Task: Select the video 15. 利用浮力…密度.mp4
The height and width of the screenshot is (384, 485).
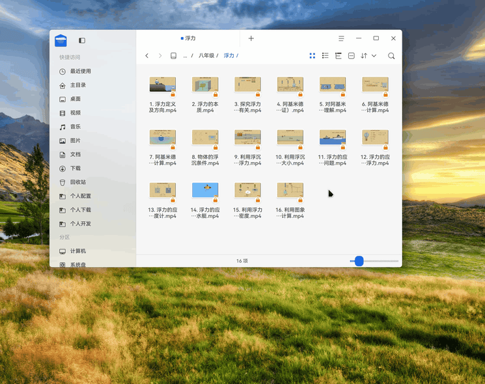Action: (247, 200)
